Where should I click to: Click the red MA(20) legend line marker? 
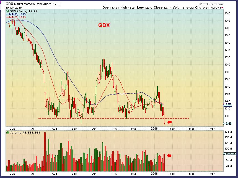(x=7, y=17)
